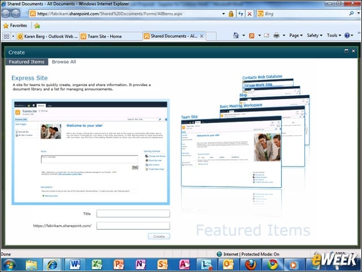Screen dimensions: 362x272
Task: Close the Shared Documents tab
Action: (x=201, y=36)
